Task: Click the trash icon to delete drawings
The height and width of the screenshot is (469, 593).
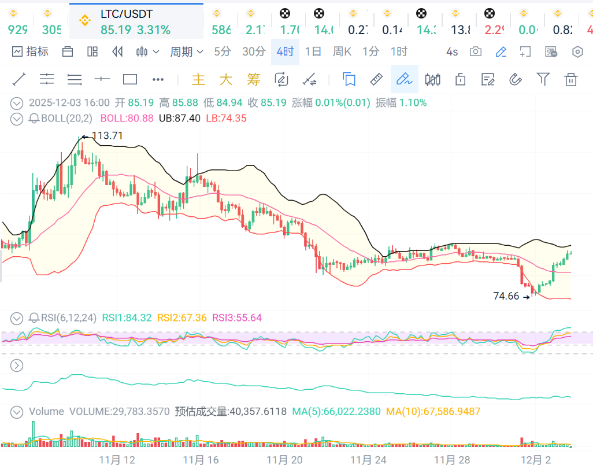Action: (571, 79)
